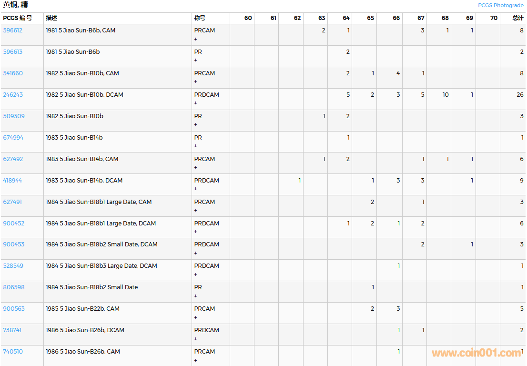Follow the 246243 PCGS number link

[x=13, y=95]
